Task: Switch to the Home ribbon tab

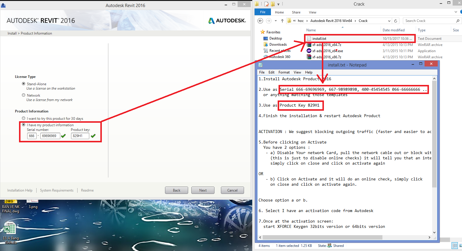Action: click(x=279, y=12)
